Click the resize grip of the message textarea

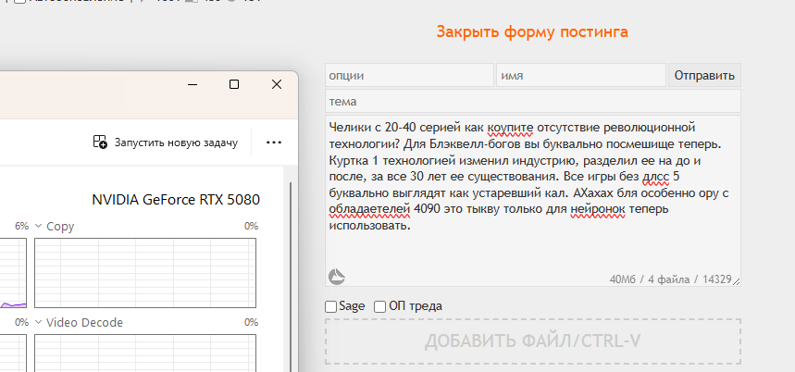coord(736,281)
